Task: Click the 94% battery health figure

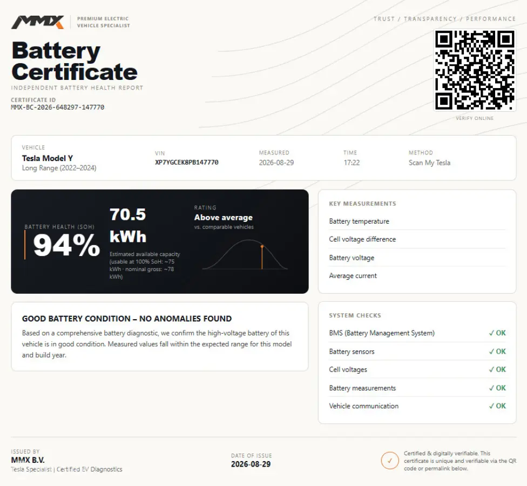Action: (66, 245)
